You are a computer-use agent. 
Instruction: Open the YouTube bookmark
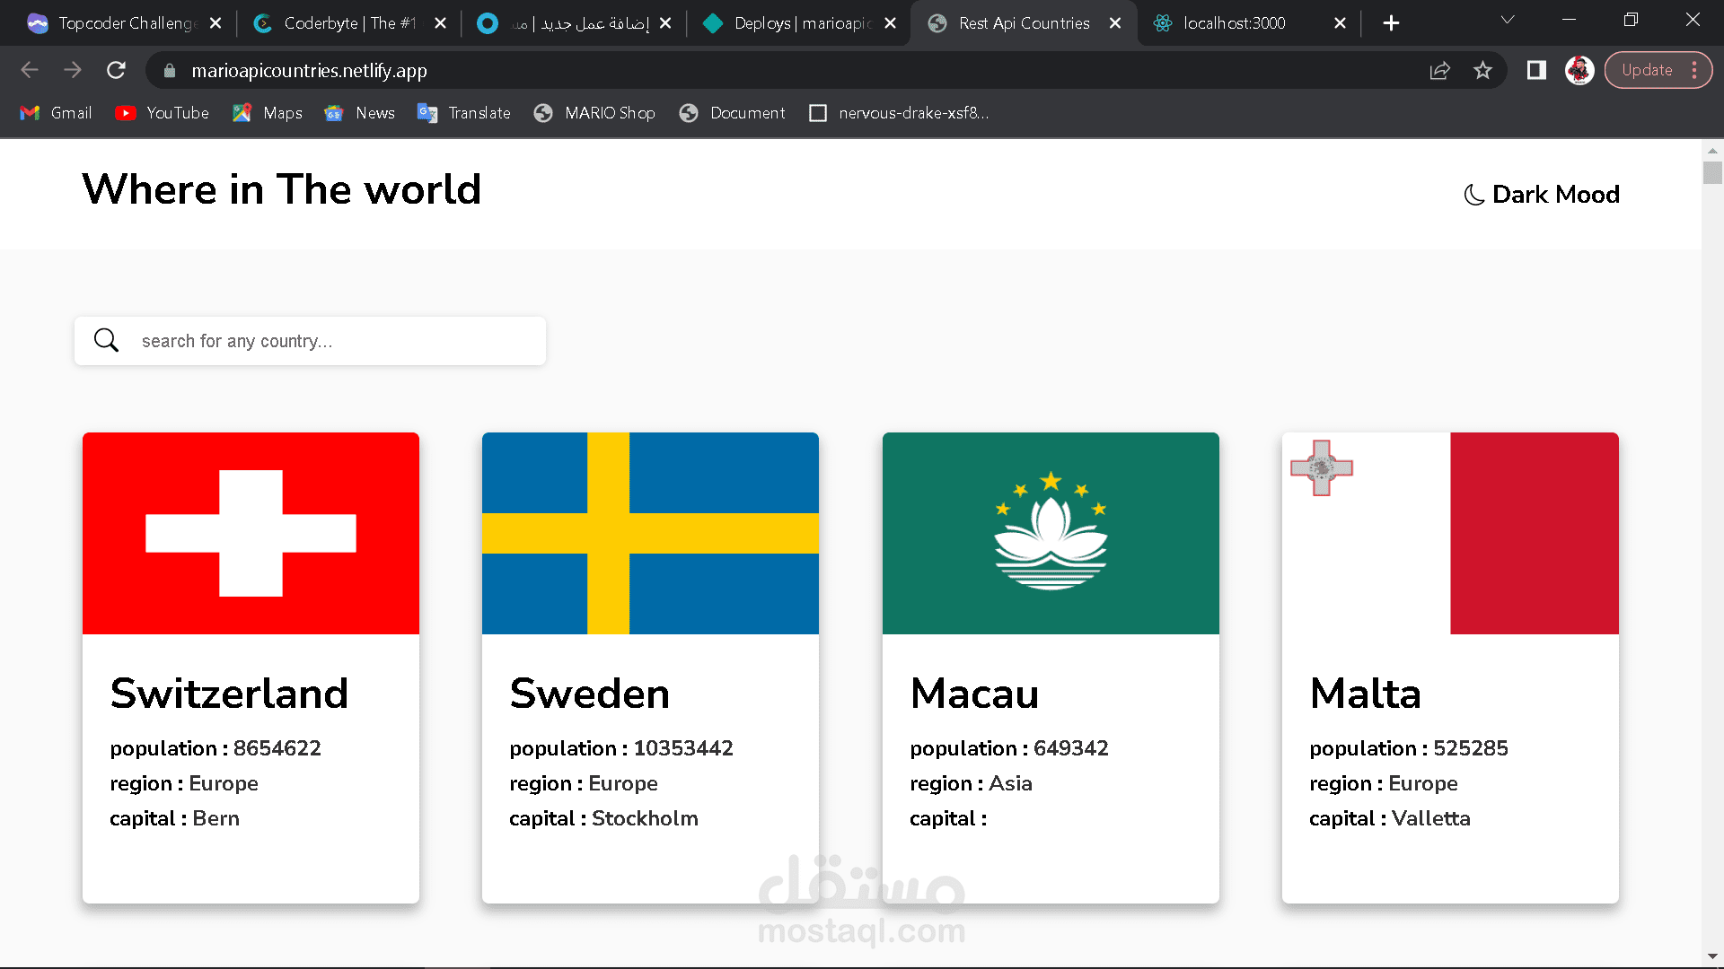coord(163,113)
